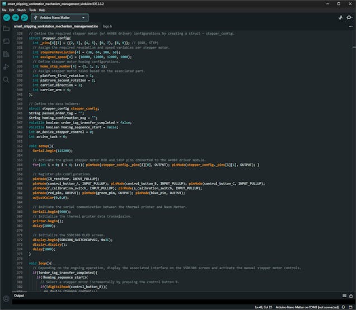The image size is (356, 310).
Task: Open the Sketch menu
Action: [x=22, y=10]
